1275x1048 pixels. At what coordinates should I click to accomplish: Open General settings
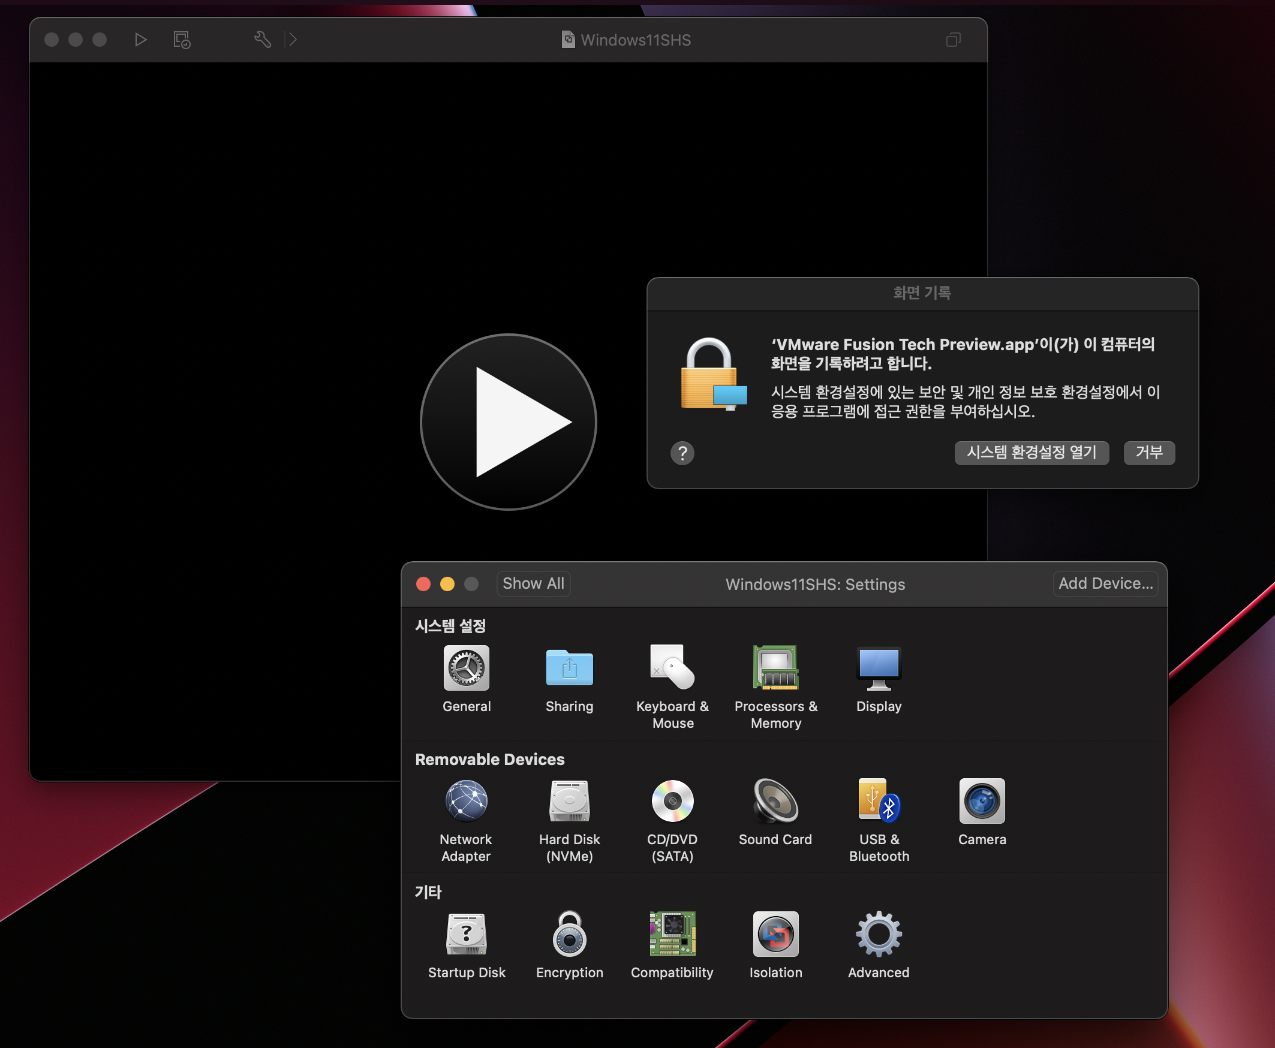click(466, 668)
